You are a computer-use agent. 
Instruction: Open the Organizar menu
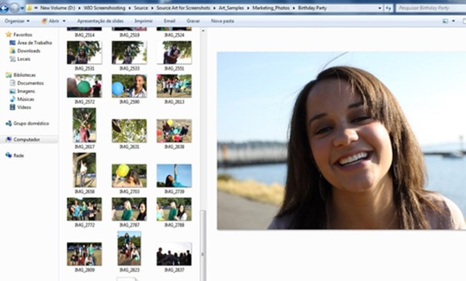[17, 21]
